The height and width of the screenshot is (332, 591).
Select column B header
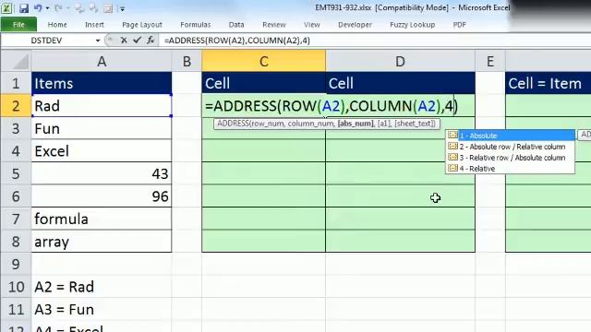click(x=187, y=61)
